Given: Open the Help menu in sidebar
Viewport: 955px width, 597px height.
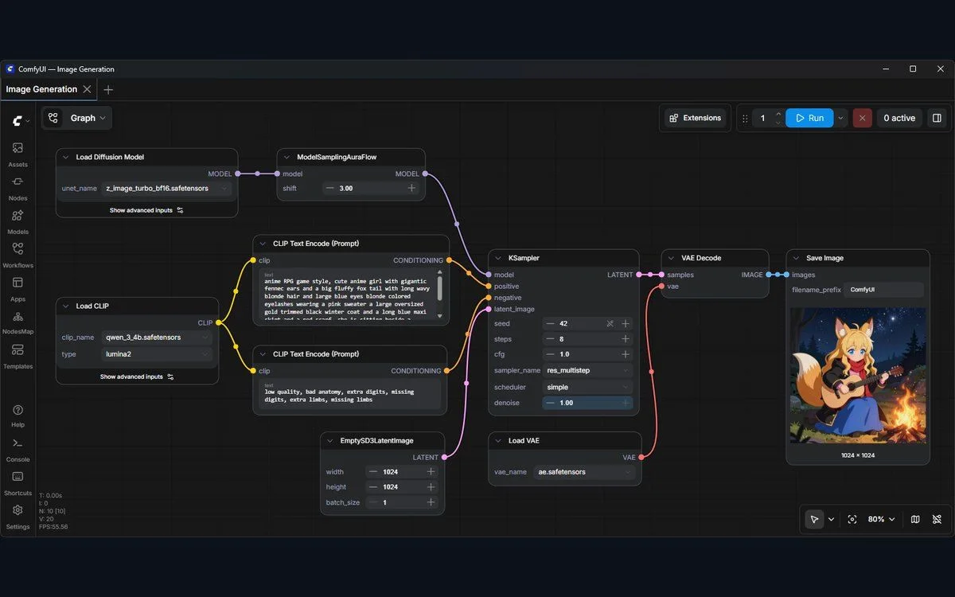Looking at the screenshot, I should (x=18, y=415).
